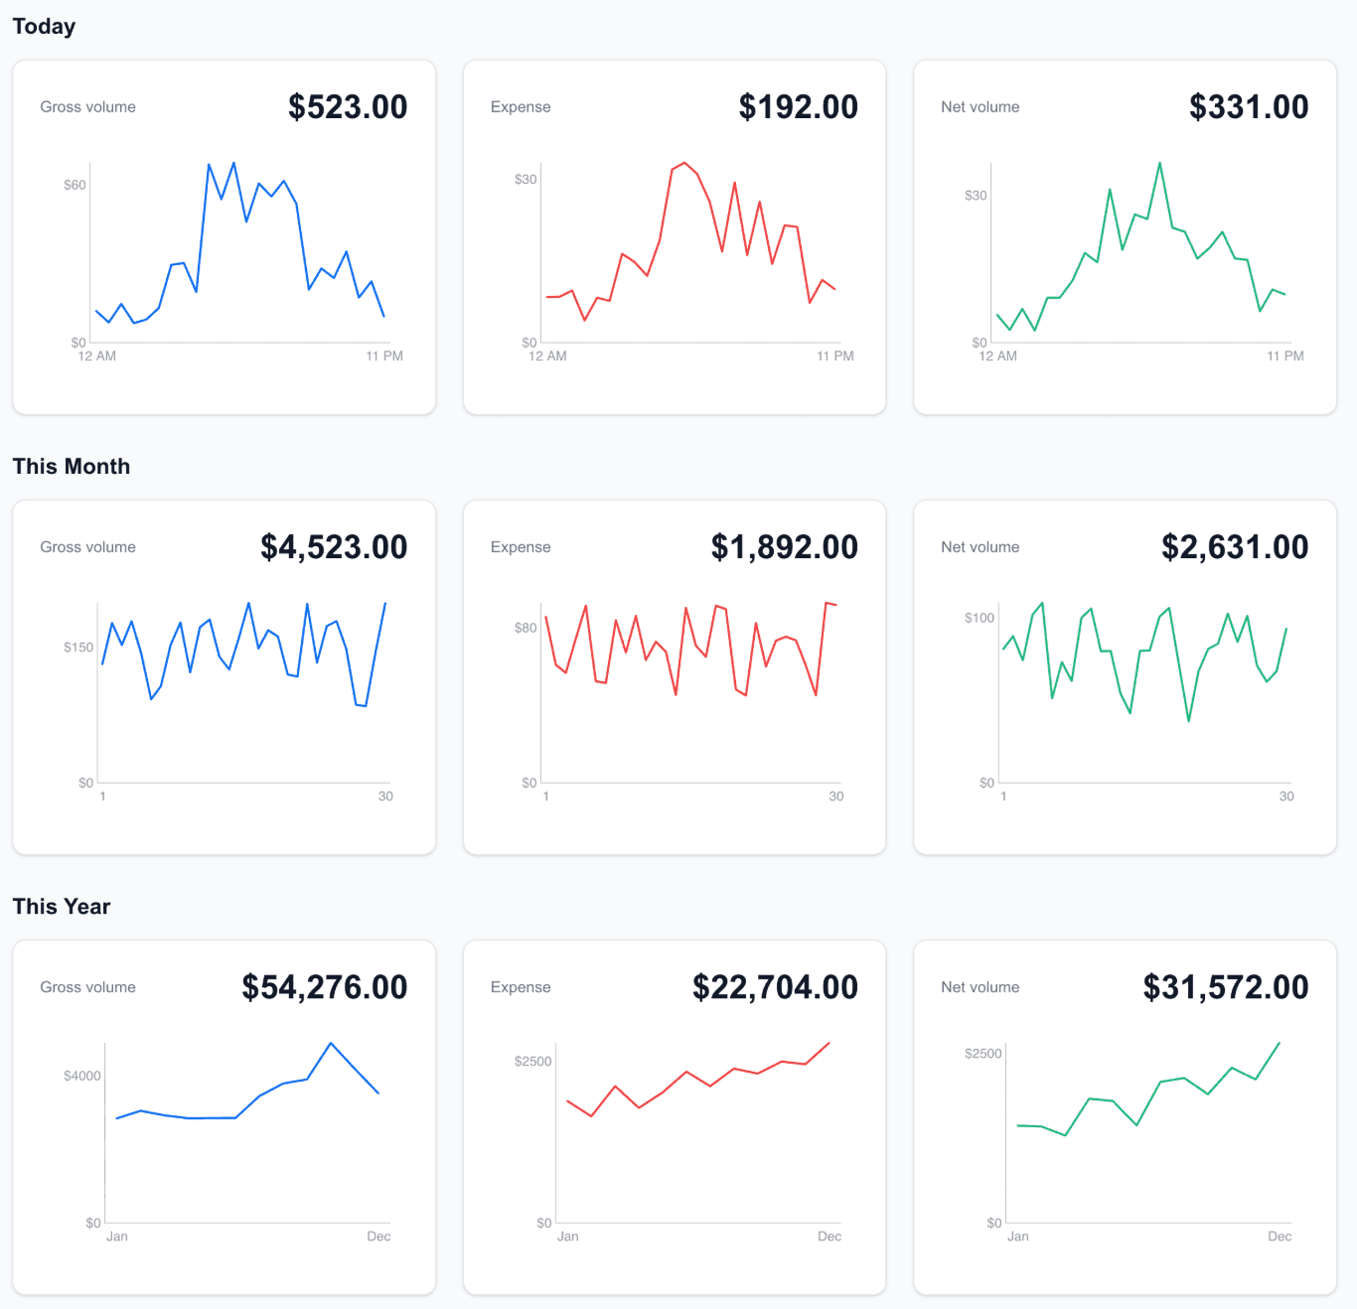Click the $192.00 expense value for Today

799,106
